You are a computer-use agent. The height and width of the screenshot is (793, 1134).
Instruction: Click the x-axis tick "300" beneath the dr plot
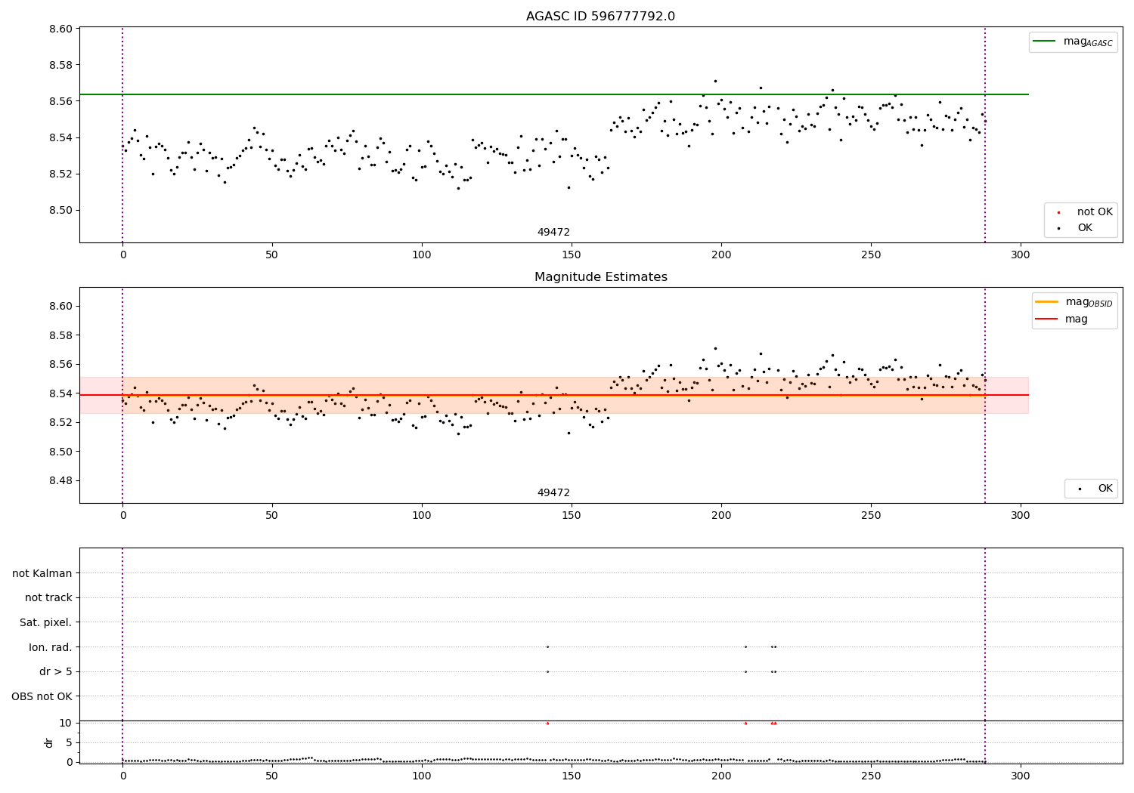[1021, 776]
